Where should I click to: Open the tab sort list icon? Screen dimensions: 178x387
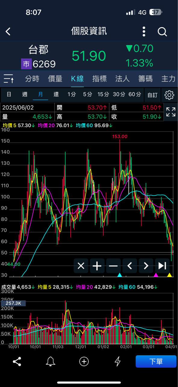pos(9,79)
